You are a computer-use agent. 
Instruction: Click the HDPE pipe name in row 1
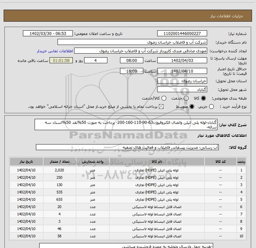pos(157,170)
